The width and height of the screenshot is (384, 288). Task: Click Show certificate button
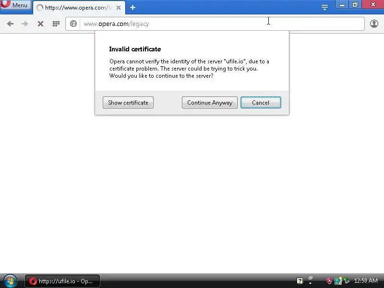coord(128,103)
